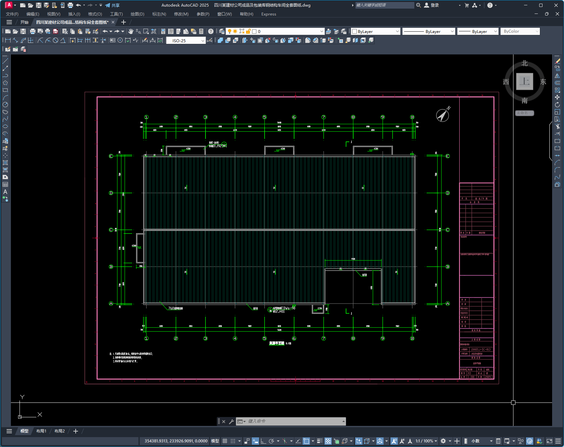The width and height of the screenshot is (564, 447).
Task: Open the 文件(F) menu
Action: (x=12, y=14)
